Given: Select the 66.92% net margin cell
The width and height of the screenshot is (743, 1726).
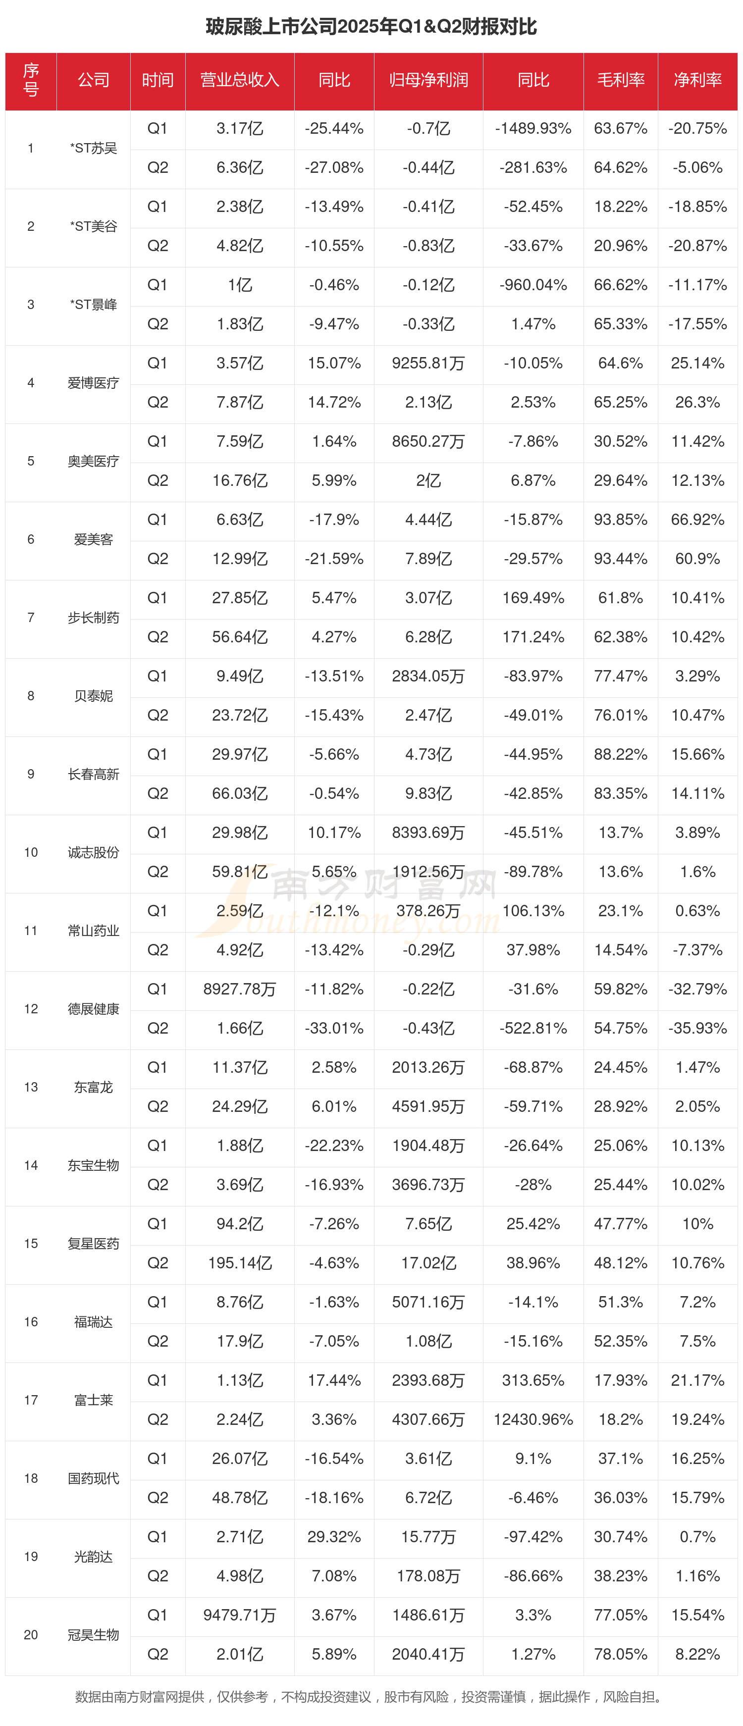Looking at the screenshot, I should click(697, 520).
